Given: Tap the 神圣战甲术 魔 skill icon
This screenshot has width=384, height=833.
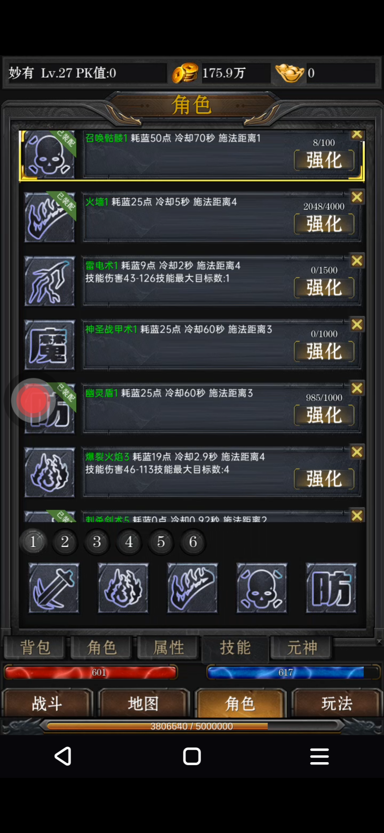Looking at the screenshot, I should pos(49,345).
